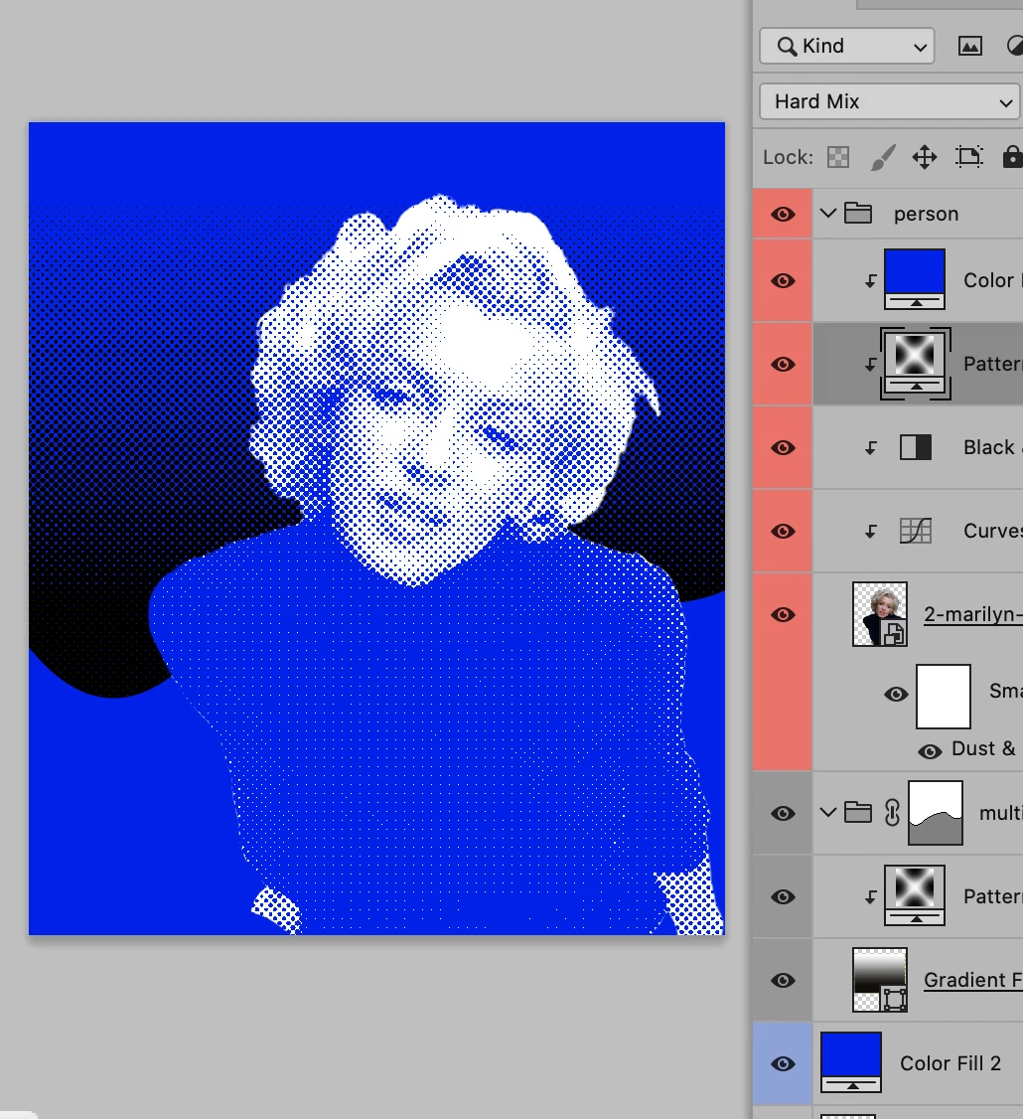Toggle Smart Filters visibility eye
This screenshot has height=1119, width=1023.
[x=896, y=695]
